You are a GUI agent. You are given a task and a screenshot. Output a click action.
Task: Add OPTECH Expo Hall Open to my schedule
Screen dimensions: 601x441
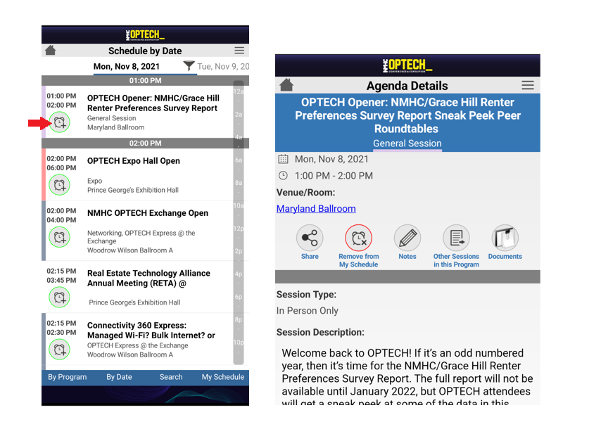coord(59,185)
